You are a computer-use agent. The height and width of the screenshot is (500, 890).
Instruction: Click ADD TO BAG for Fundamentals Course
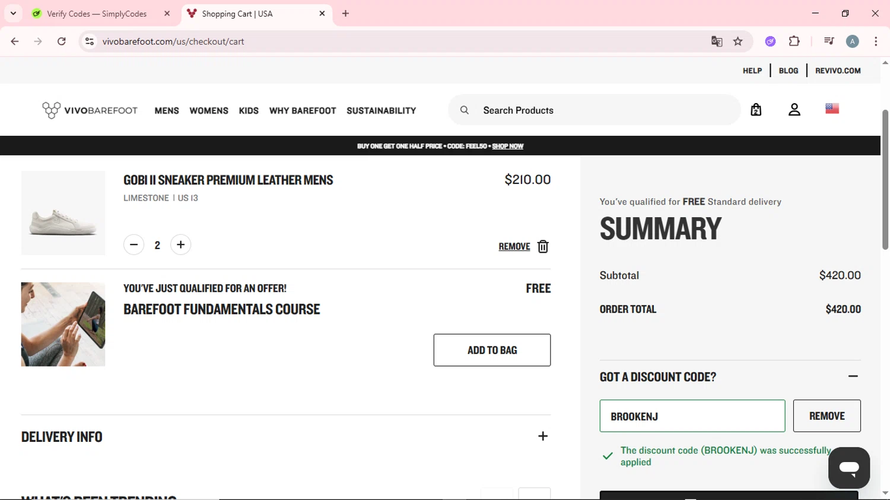[x=492, y=350]
